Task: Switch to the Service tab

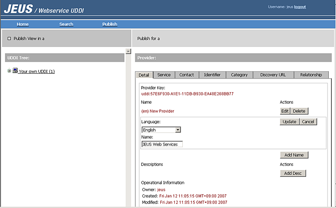Action: pos(164,75)
